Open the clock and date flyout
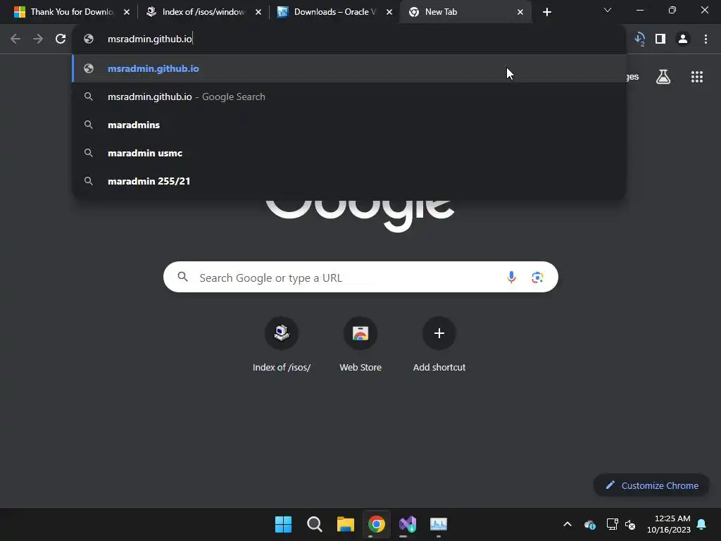 coord(669,524)
